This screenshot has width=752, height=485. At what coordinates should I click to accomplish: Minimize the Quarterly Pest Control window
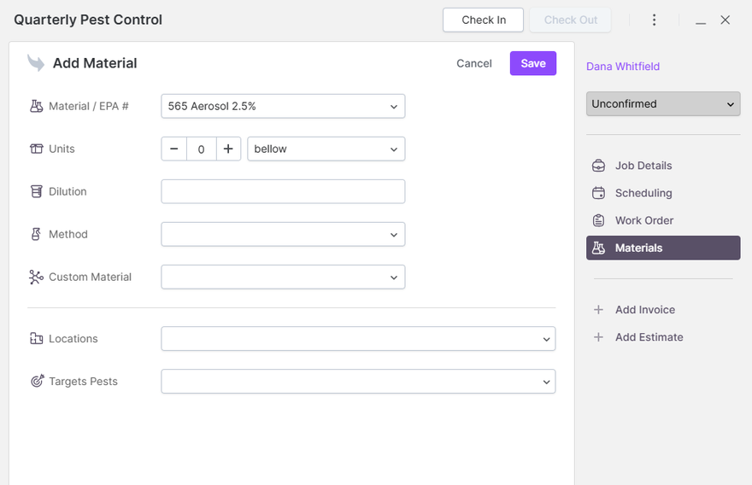coord(701,23)
